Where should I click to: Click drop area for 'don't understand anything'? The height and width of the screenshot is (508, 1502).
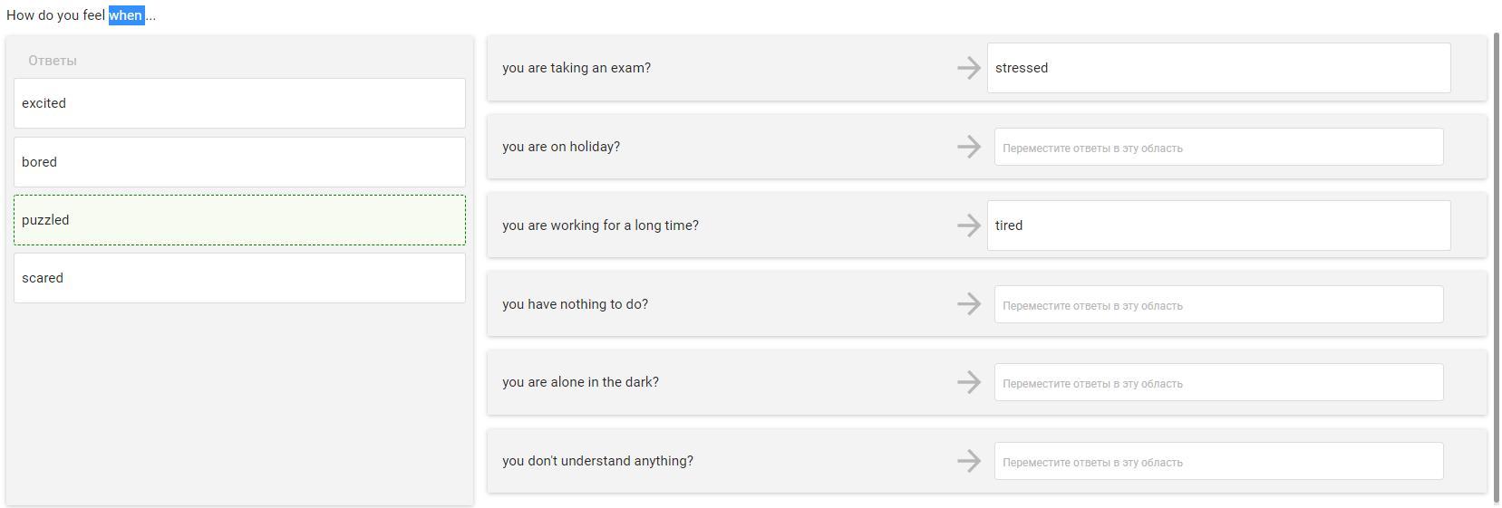1218,461
